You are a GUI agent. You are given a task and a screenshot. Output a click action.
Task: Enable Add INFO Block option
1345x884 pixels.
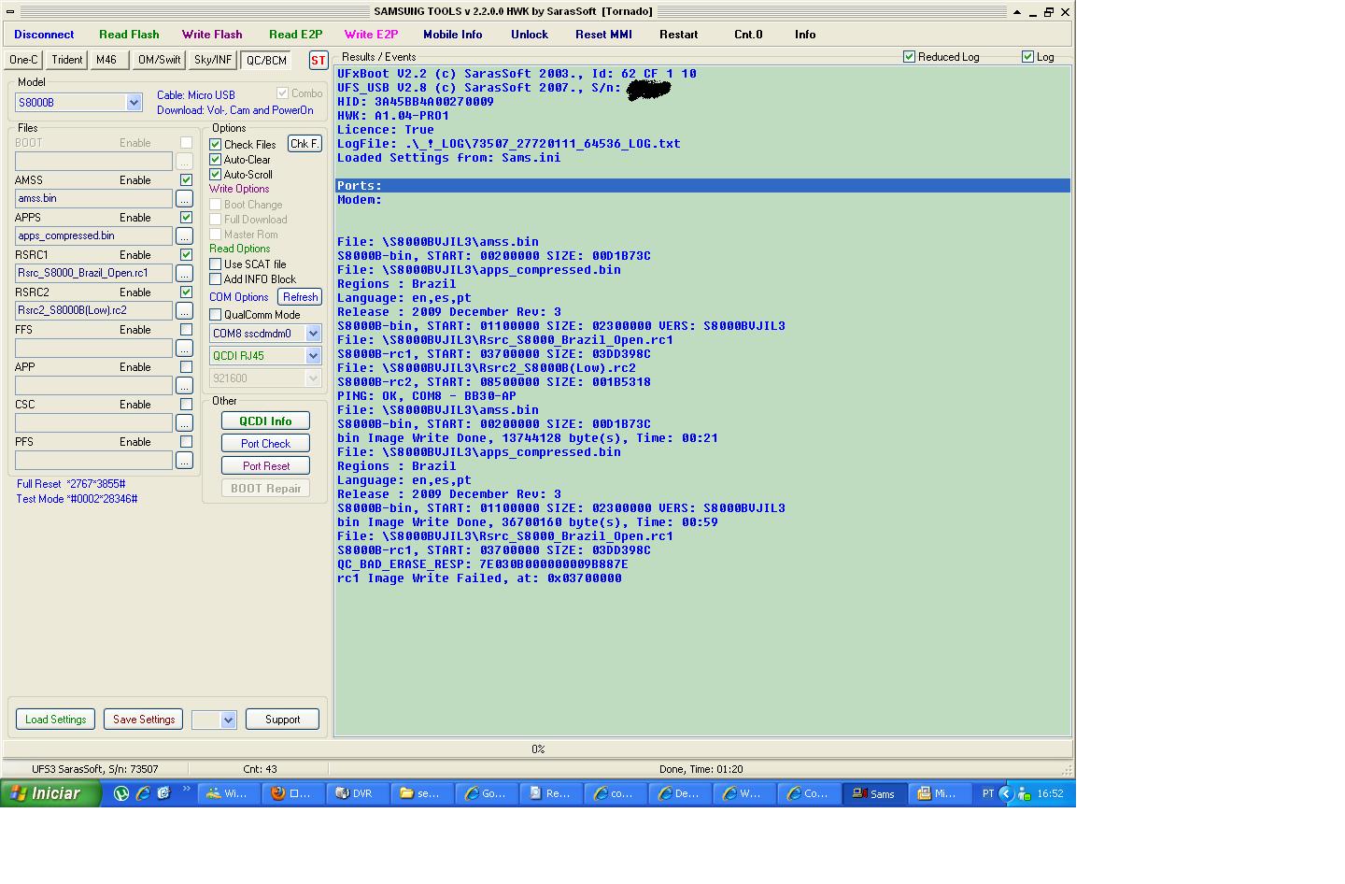coord(215,279)
